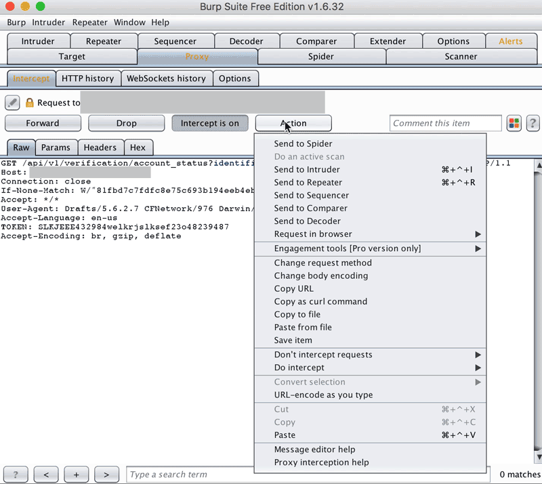Viewport: 542px width, 484px height.
Task: Switch to WebSockets history tab
Action: (166, 79)
